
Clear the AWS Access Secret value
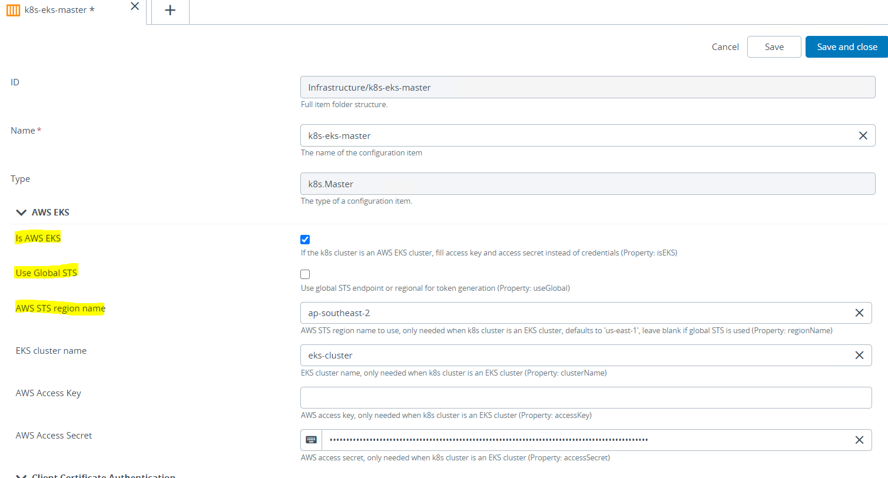tap(859, 440)
